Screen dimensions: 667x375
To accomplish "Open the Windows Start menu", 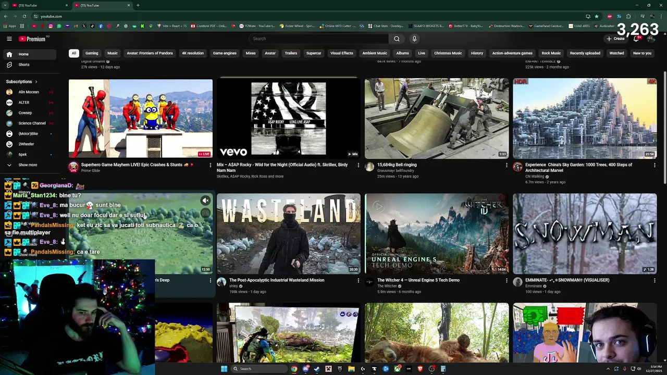I will (x=224, y=369).
